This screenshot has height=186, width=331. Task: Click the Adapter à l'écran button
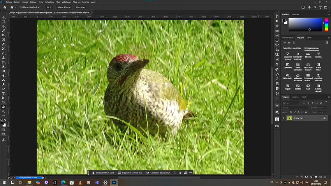(64, 7)
